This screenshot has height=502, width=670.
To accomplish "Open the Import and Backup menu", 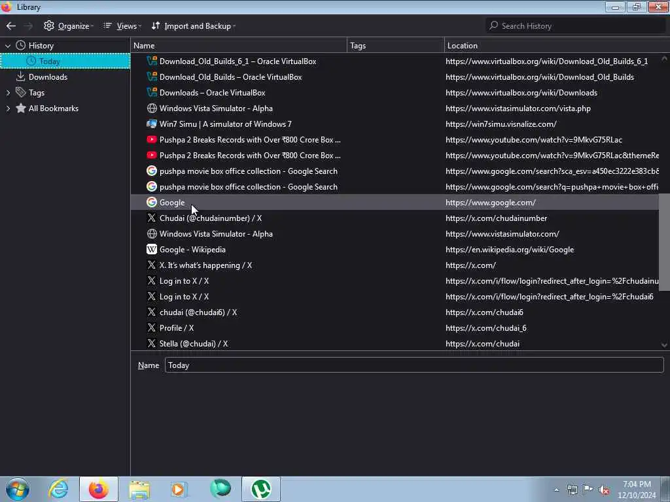I will click(194, 26).
